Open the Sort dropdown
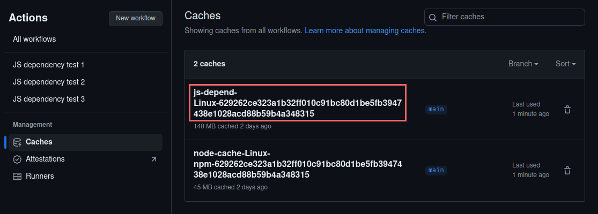The width and height of the screenshot is (598, 214). (x=565, y=64)
